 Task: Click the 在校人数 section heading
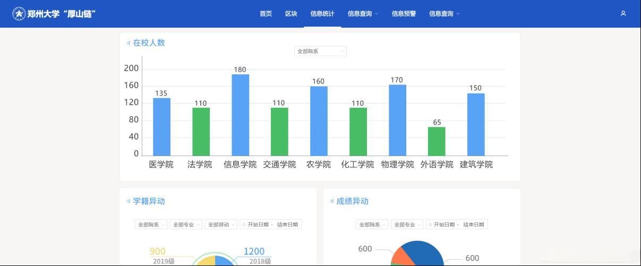(149, 43)
